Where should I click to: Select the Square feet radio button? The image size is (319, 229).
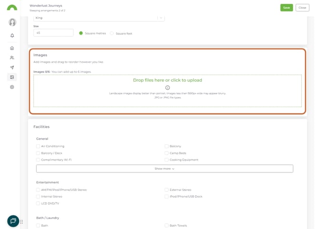pyautogui.click(x=112, y=33)
